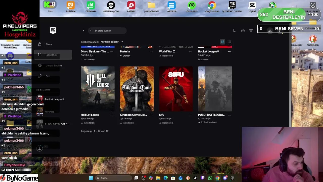Open options menu for Rocket League
Image resolution: width=323 pixels, height=182 pixels.
click(x=229, y=51)
